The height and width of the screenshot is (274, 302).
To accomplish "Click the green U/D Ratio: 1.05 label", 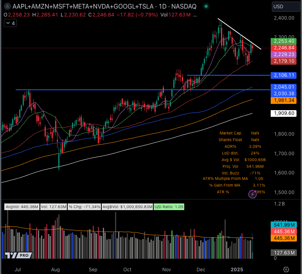I will (x=169, y=207).
